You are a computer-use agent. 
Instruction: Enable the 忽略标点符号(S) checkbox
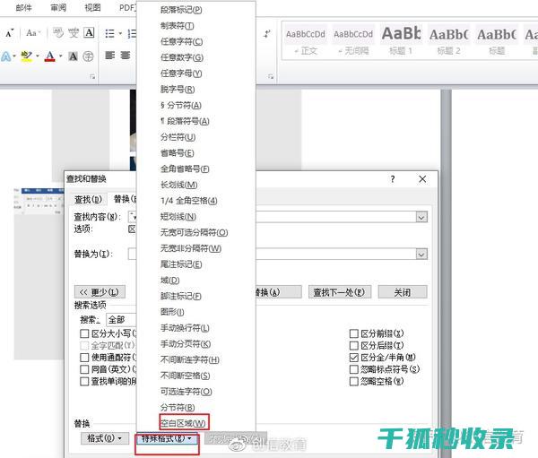[354, 369]
